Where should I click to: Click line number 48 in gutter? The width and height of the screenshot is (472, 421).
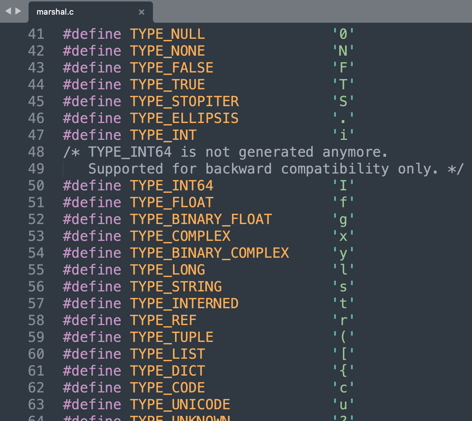tap(36, 152)
